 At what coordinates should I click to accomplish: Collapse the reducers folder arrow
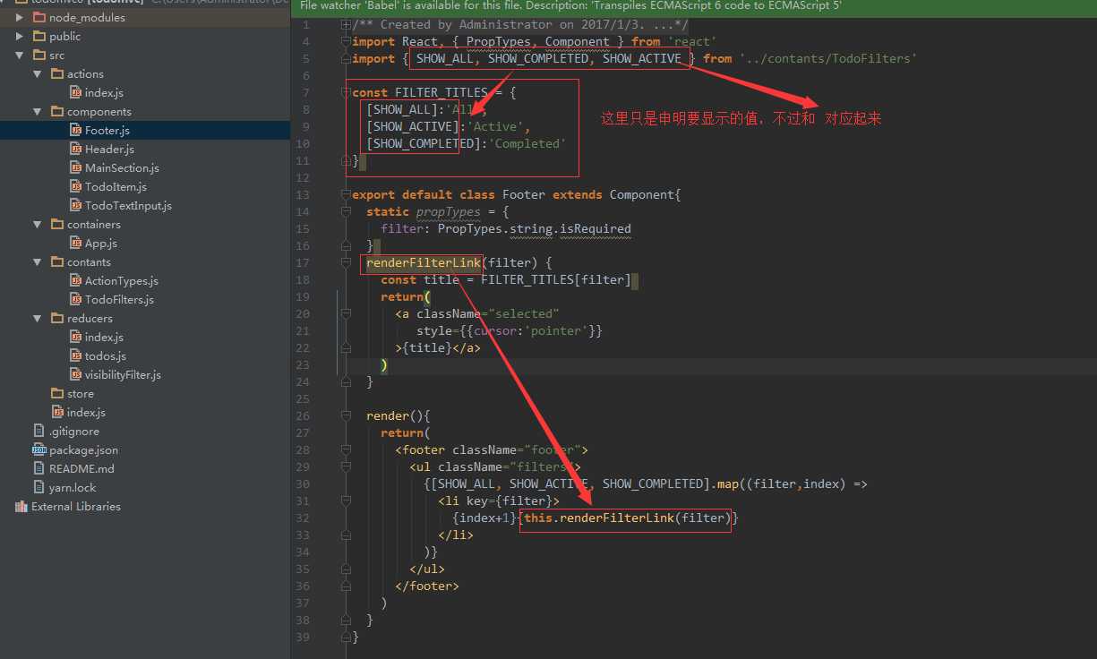(x=38, y=318)
